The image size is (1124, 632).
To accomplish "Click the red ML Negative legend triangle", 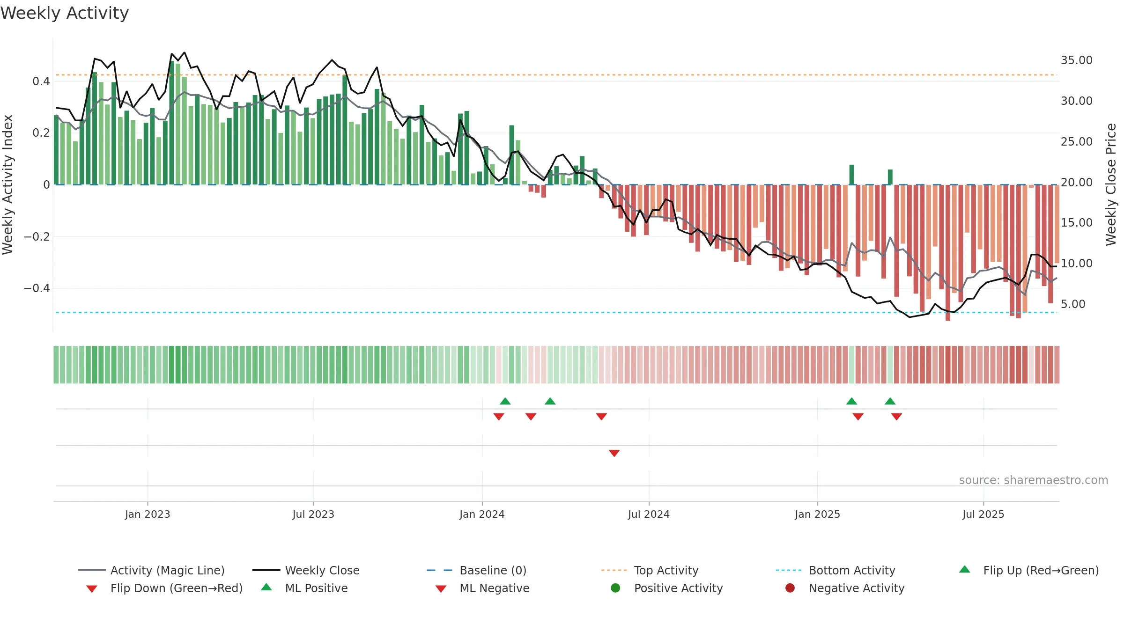I will pos(441,589).
